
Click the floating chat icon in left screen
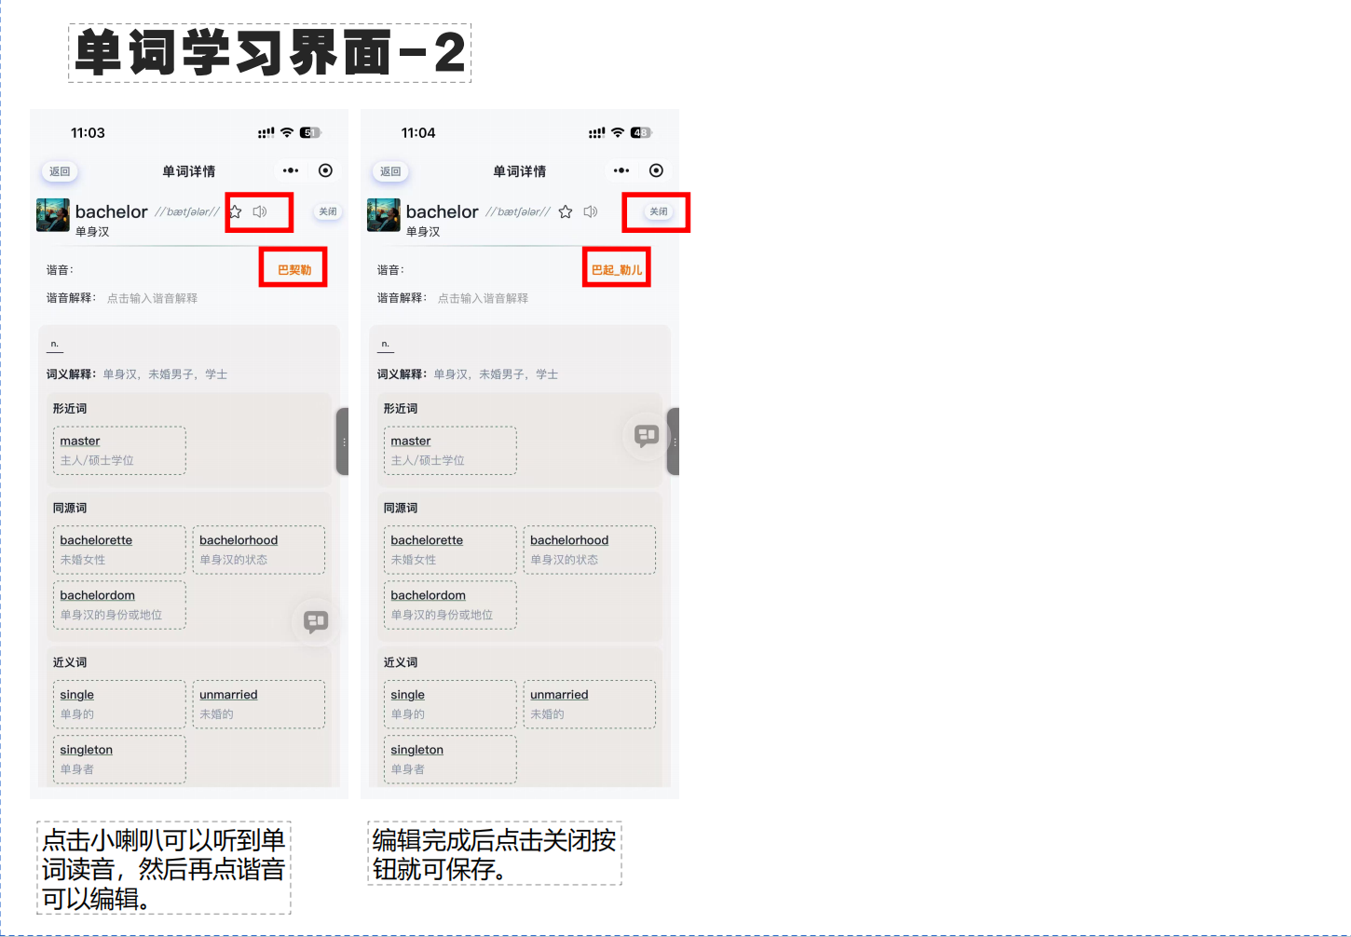[x=316, y=621]
